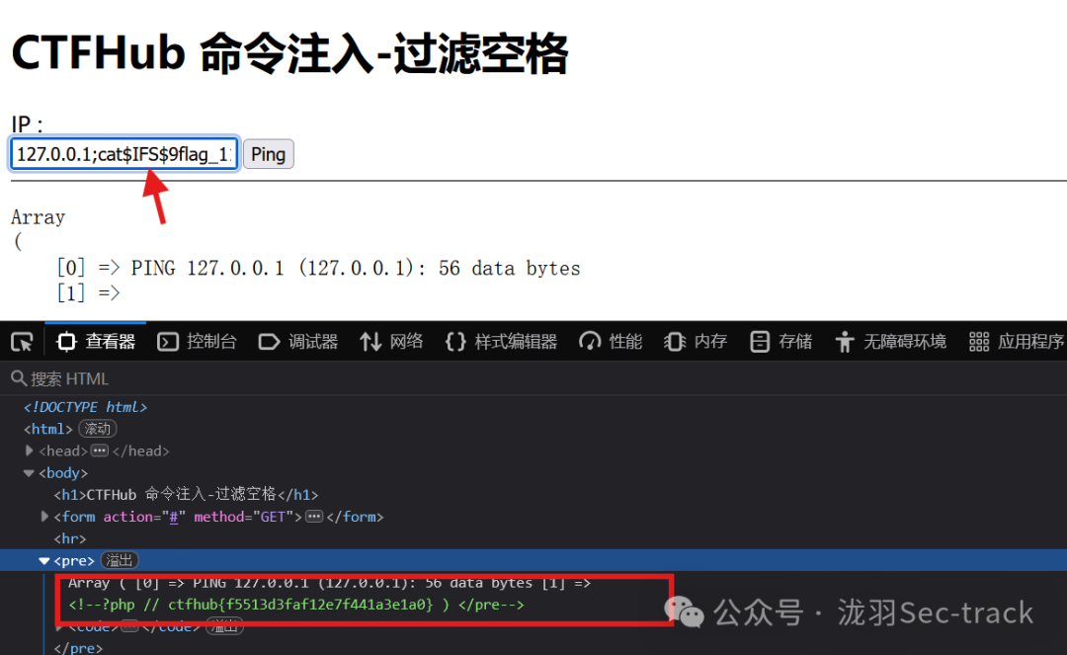
Task: Click the action attribute of the form
Action: [x=144, y=517]
